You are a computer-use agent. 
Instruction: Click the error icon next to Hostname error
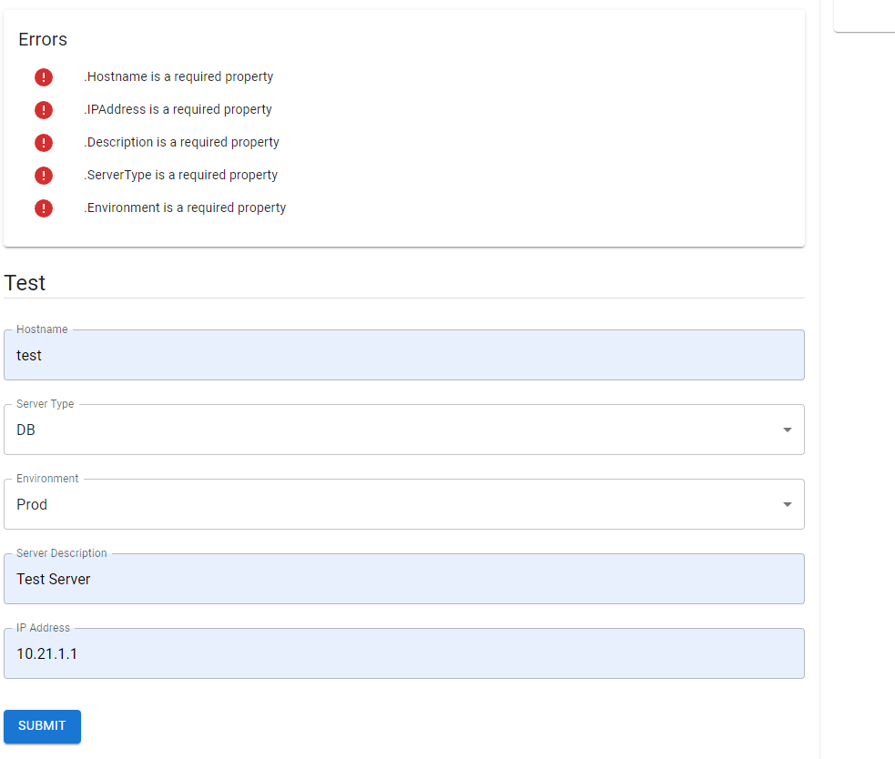click(43, 77)
